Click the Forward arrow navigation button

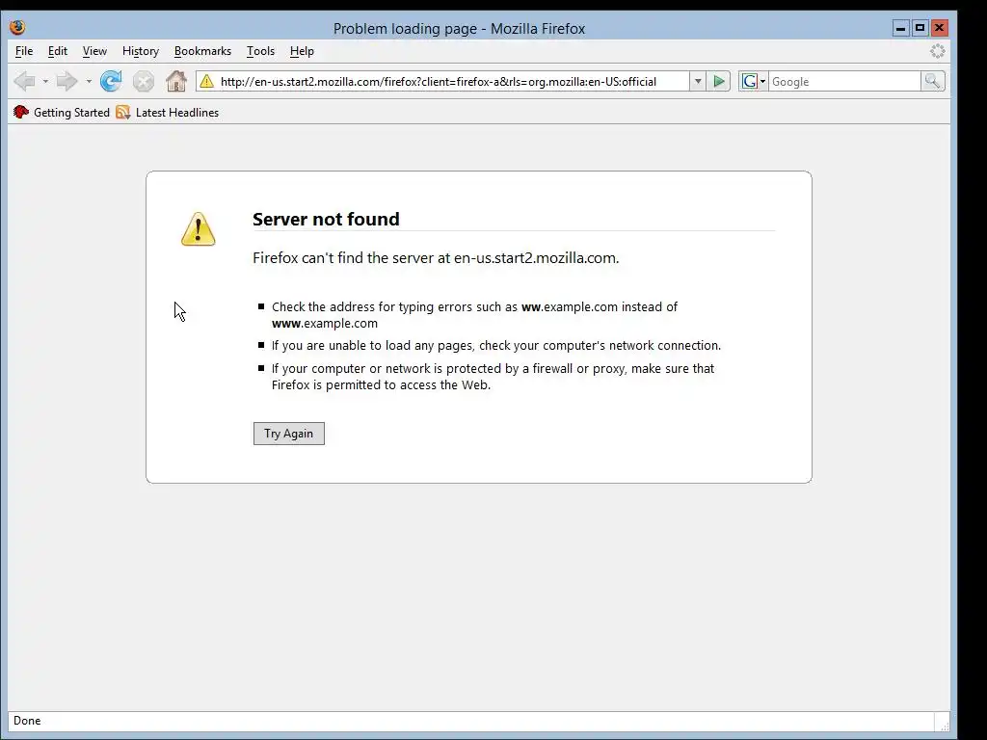click(67, 81)
